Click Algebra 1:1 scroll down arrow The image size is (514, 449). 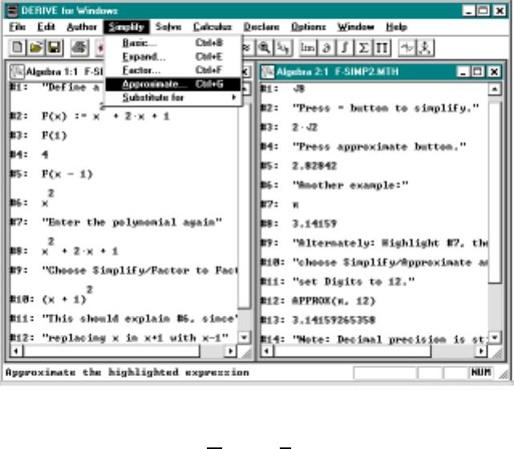pos(244,338)
